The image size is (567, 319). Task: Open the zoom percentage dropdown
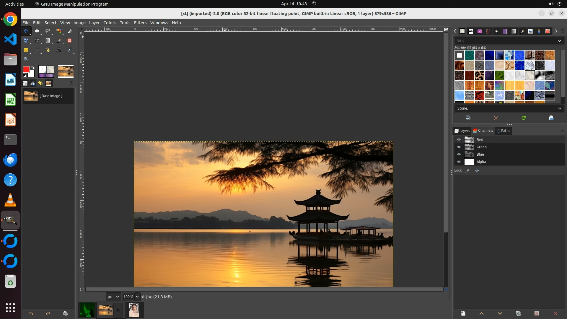[137, 297]
